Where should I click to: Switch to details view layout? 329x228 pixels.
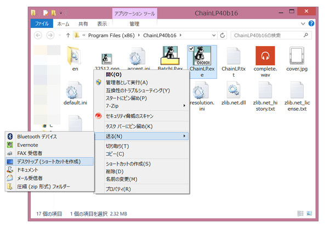tap(300, 214)
